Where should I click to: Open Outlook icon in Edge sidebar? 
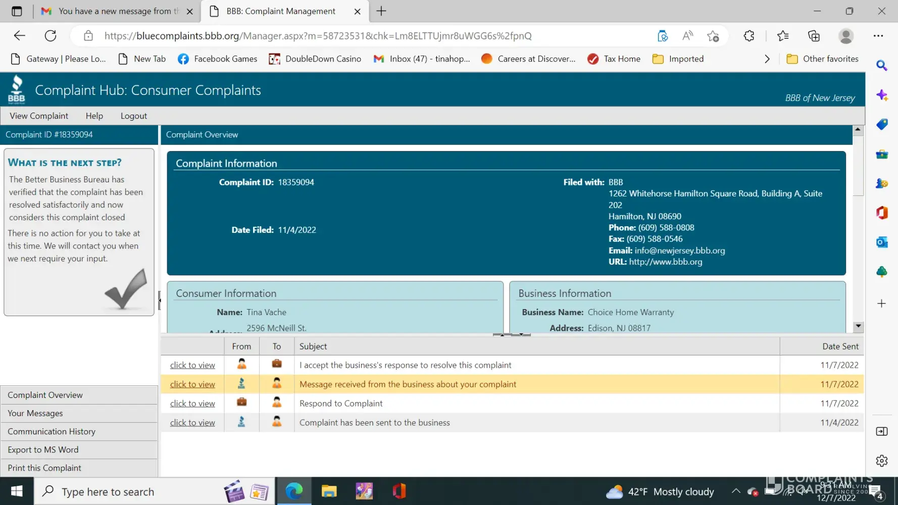pos(882,242)
